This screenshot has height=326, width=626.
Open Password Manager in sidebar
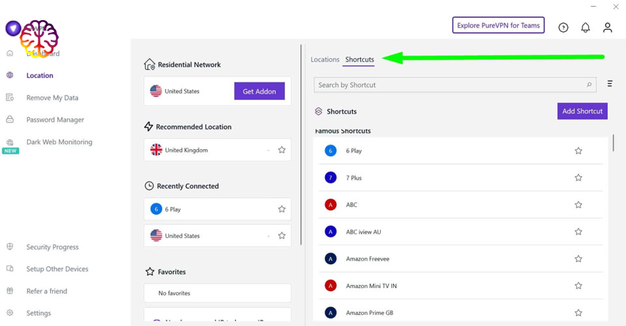click(55, 120)
